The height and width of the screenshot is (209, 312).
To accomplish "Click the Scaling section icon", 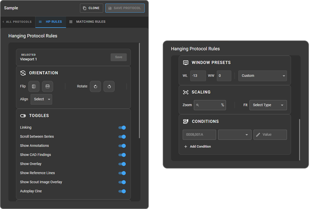I will (186, 92).
